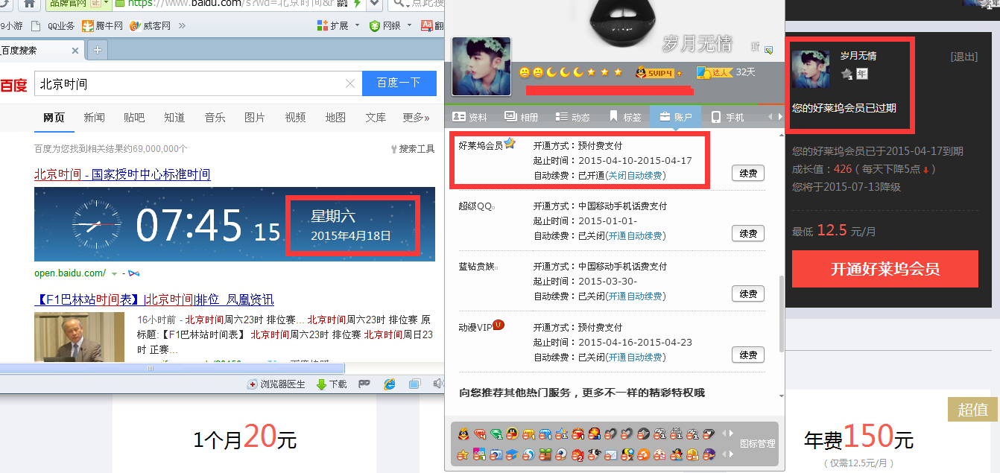This screenshot has height=473, width=1000.
Task: Click the 达人 badge on QQ profile
Action: pyautogui.click(x=715, y=72)
